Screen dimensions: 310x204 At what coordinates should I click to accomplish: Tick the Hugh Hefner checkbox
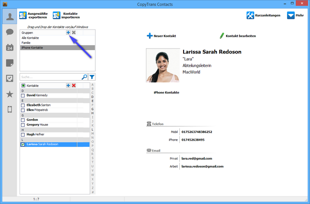tap(23, 134)
